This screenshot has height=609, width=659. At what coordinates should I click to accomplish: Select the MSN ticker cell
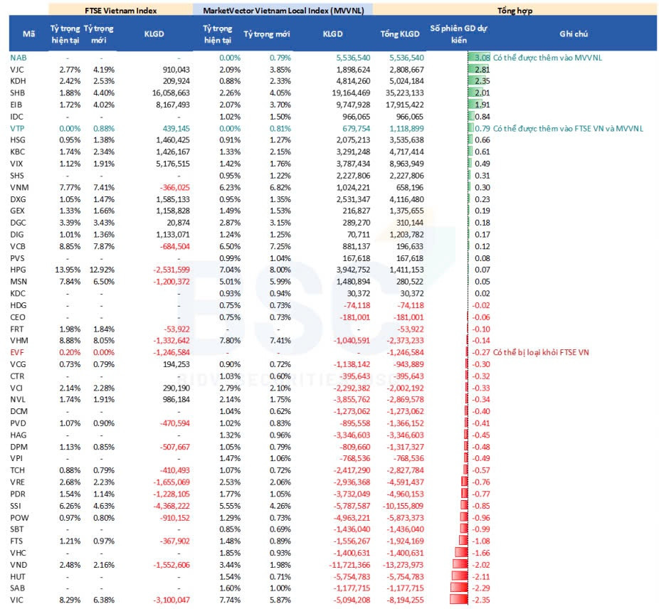click(19, 282)
